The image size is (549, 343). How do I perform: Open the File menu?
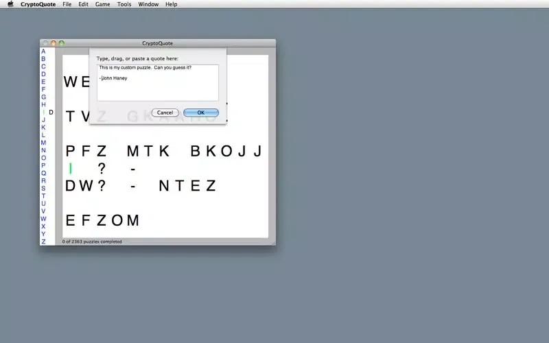pyautogui.click(x=67, y=4)
